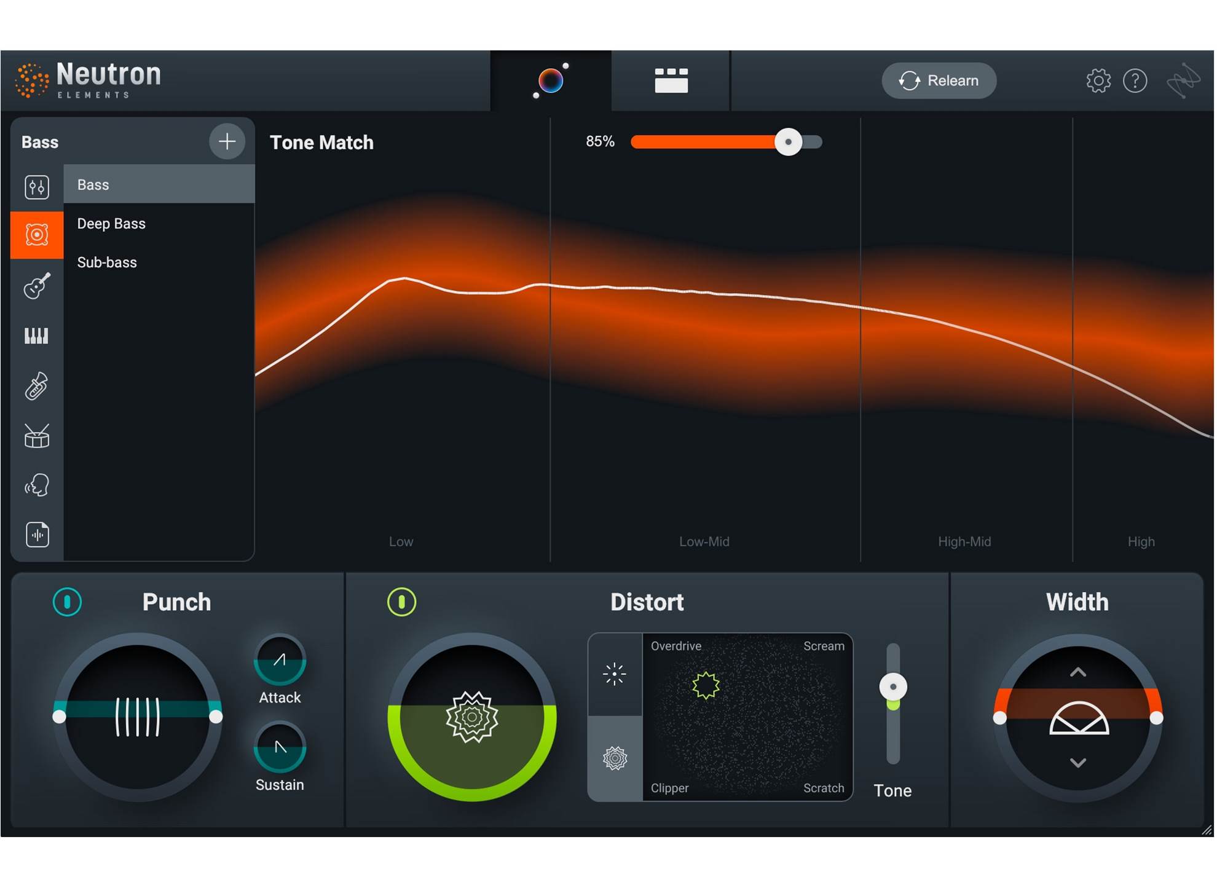Click the Relearn button

939,81
